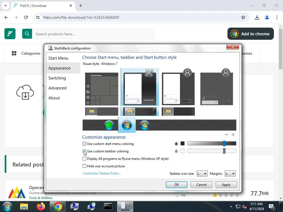Check Hide user account picture

[x=84, y=166]
